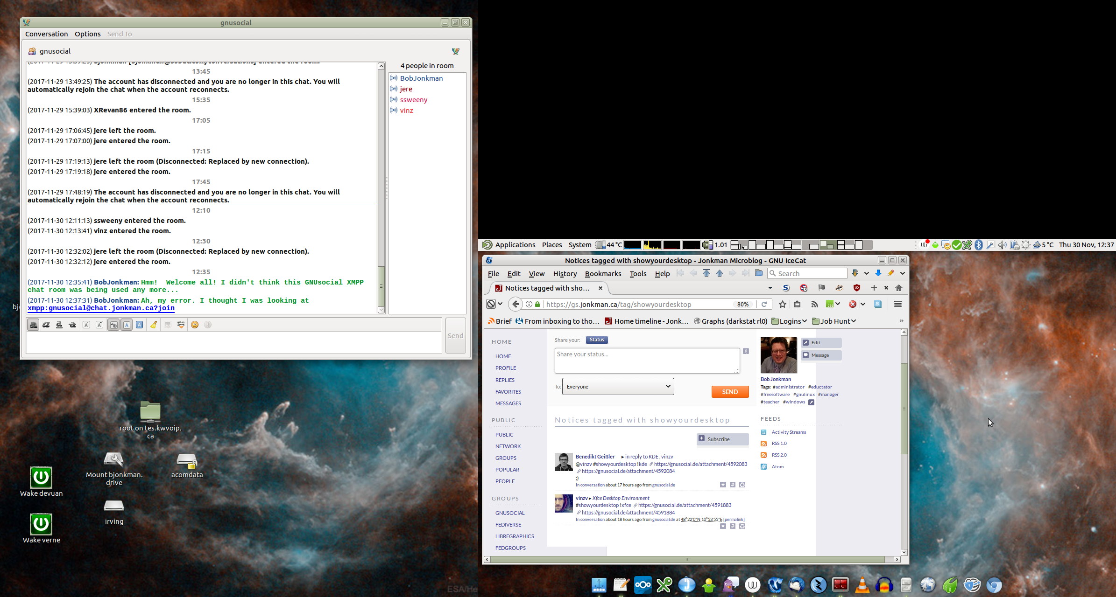
Task: Expand the red X icon dropdown arrow
Action: (863, 304)
